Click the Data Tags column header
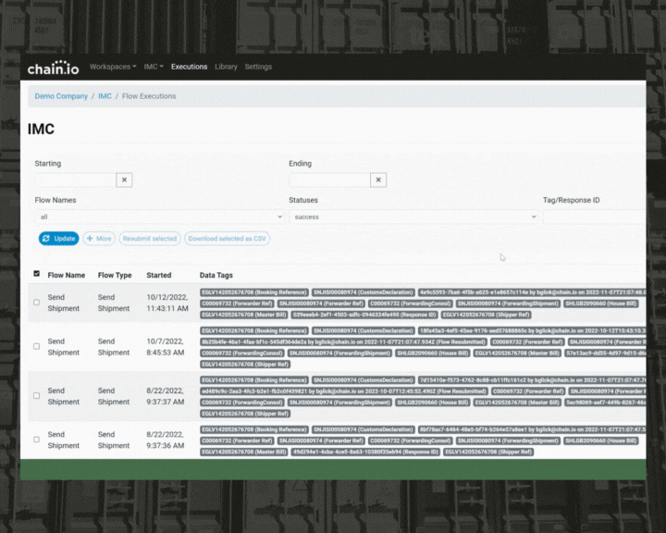 tap(216, 275)
